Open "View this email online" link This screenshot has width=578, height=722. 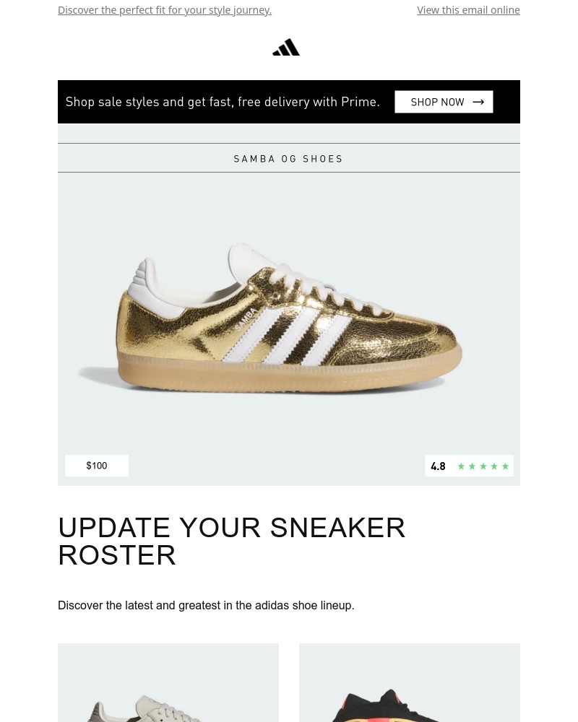pyautogui.click(x=468, y=10)
